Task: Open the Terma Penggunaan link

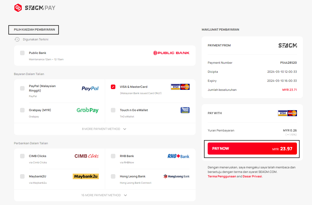Action: tap(222, 176)
